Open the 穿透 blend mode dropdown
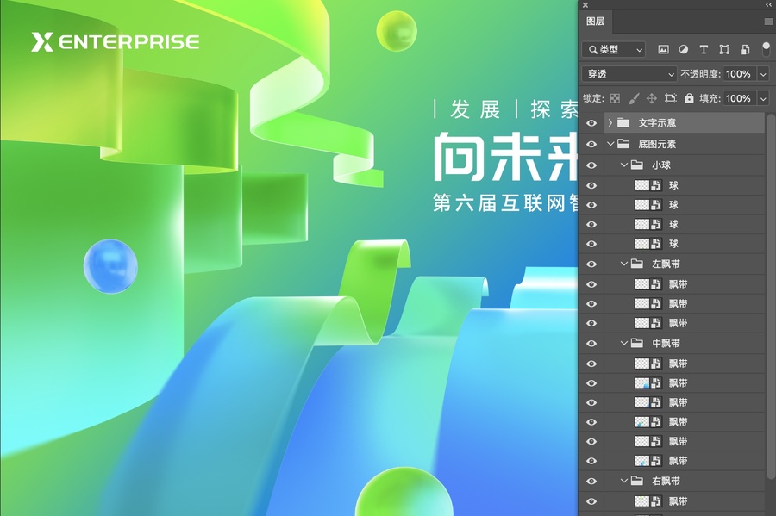This screenshot has width=776, height=516. click(629, 74)
